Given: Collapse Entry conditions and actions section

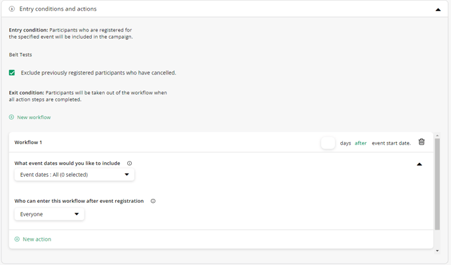Looking at the screenshot, I should tap(438, 9).
